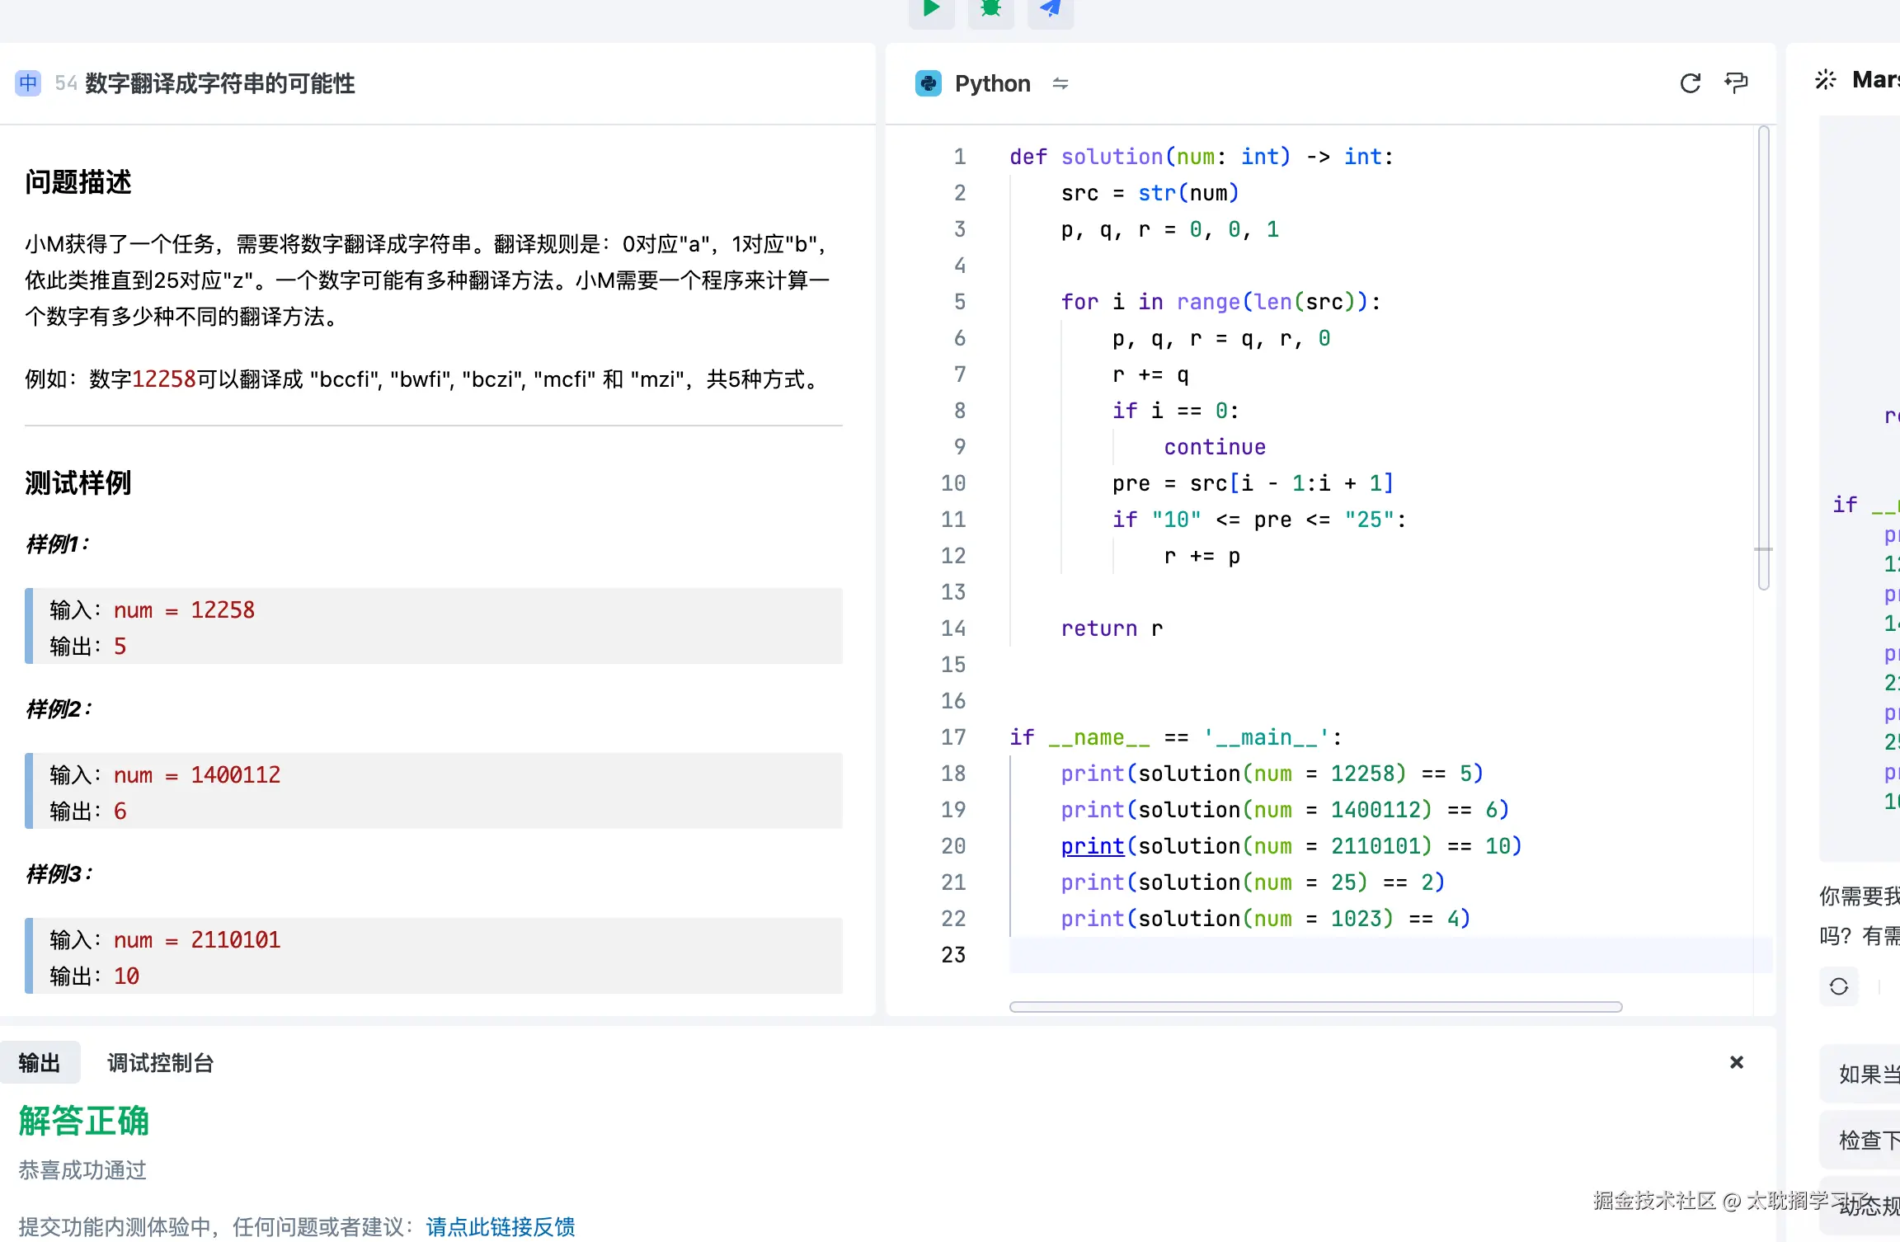Switch to the 输出 tab

(x=39, y=1063)
